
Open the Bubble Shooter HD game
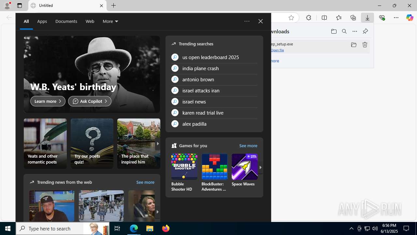point(184,173)
